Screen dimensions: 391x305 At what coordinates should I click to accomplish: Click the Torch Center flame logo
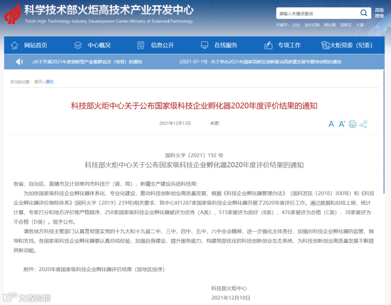click(x=12, y=14)
